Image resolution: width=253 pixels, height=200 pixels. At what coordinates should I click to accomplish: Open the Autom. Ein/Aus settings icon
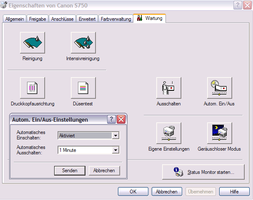click(x=220, y=88)
